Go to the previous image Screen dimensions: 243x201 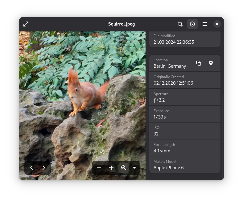31,168
